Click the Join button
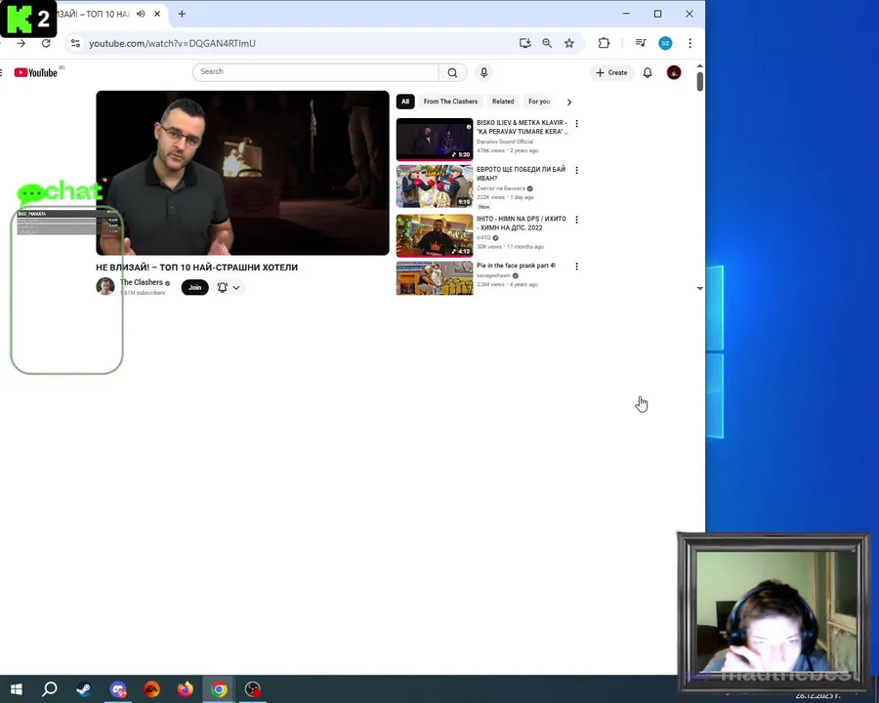This screenshot has width=879, height=703. (x=194, y=287)
